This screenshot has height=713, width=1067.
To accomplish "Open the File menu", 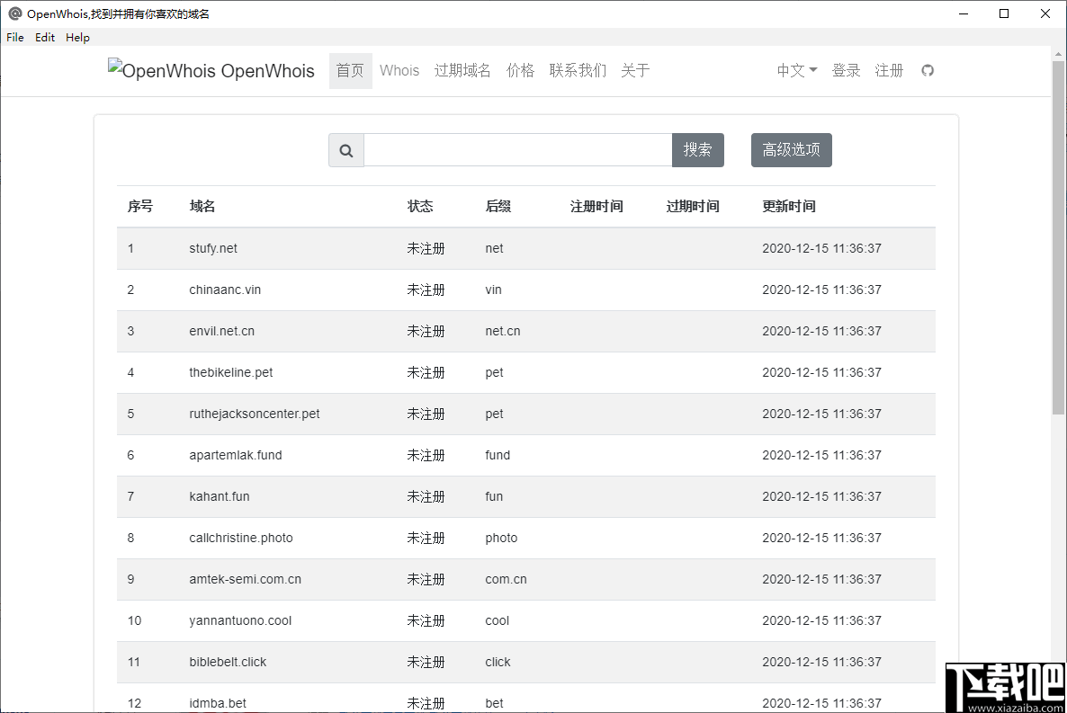I will (14, 37).
